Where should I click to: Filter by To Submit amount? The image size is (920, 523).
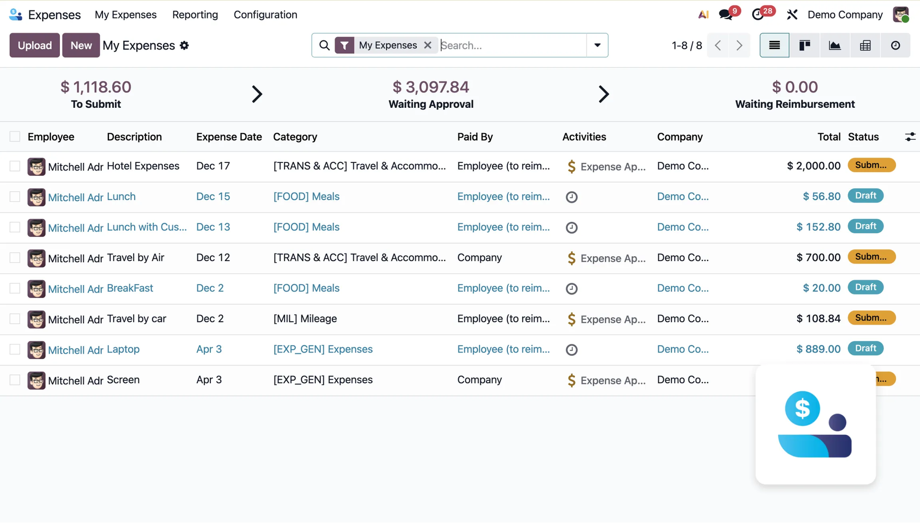[x=96, y=87]
